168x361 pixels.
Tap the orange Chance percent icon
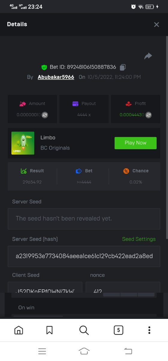tap(126, 171)
